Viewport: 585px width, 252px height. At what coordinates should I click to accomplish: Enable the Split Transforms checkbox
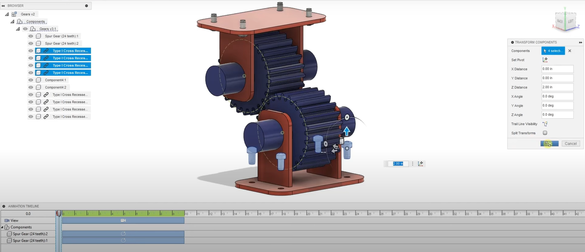(545, 133)
